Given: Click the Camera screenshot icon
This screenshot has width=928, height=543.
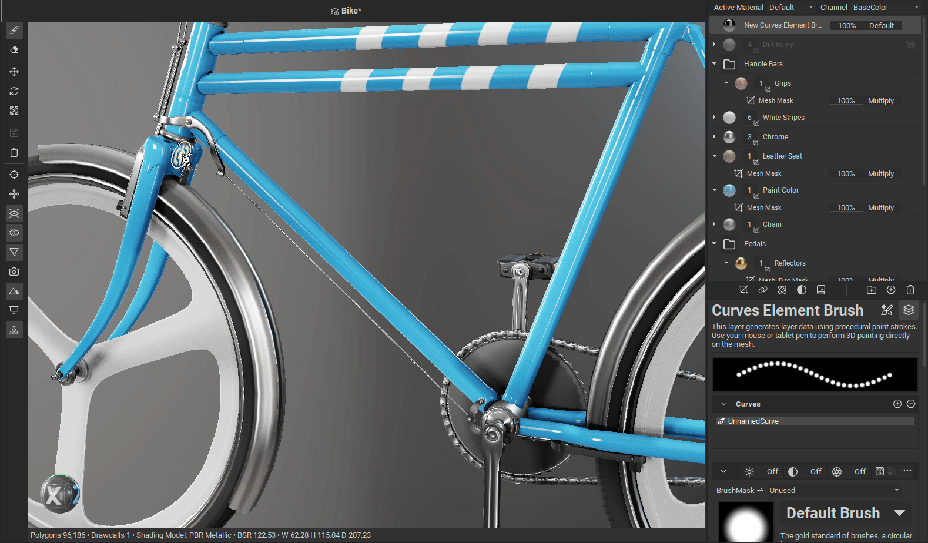Looking at the screenshot, I should click(x=14, y=271).
